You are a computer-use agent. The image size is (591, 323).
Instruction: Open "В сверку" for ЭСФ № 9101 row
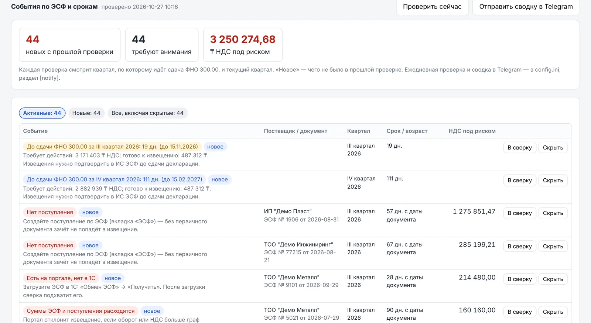(x=520, y=279)
